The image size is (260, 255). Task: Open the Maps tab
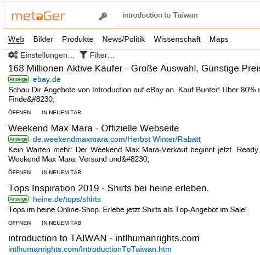[219, 40]
